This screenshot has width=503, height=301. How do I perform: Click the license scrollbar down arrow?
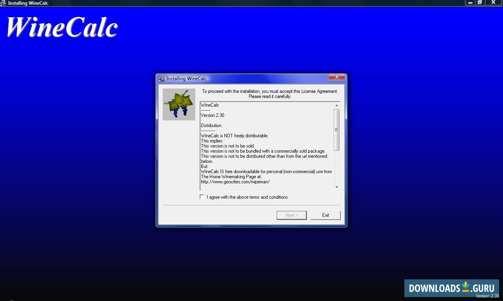coord(337,187)
